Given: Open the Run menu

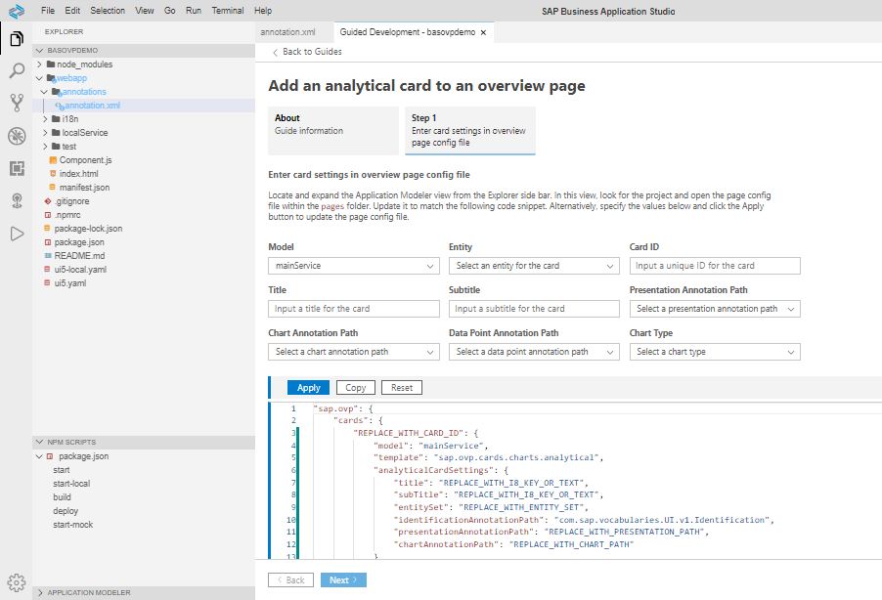Looking at the screenshot, I should tap(194, 11).
